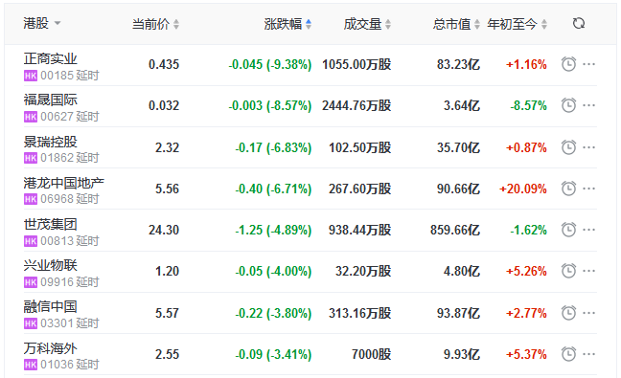The width and height of the screenshot is (621, 378).
Task: Click volume 7000股
Action: 372,354
